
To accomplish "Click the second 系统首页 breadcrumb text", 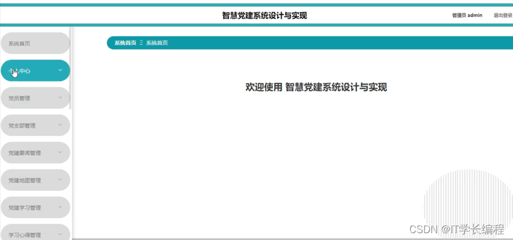I will coord(157,43).
